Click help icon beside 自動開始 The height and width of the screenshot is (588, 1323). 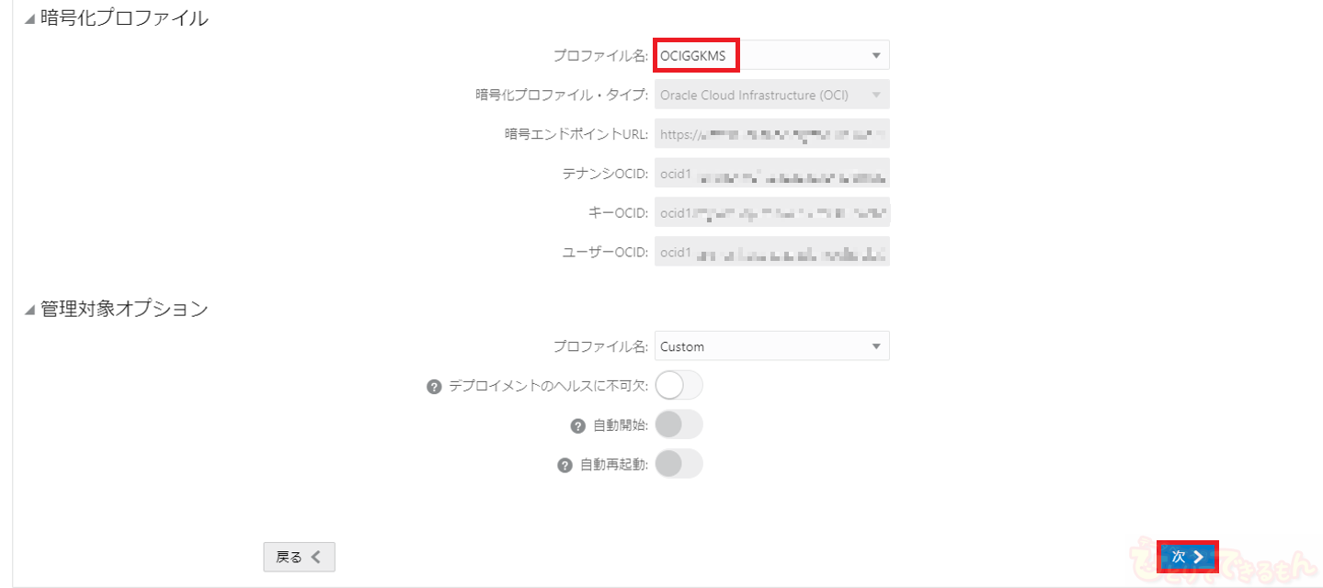(578, 425)
